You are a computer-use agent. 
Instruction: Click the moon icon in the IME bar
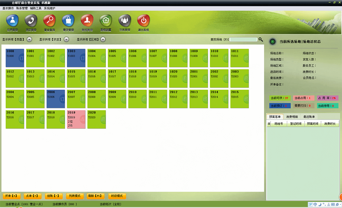tap(320, 205)
